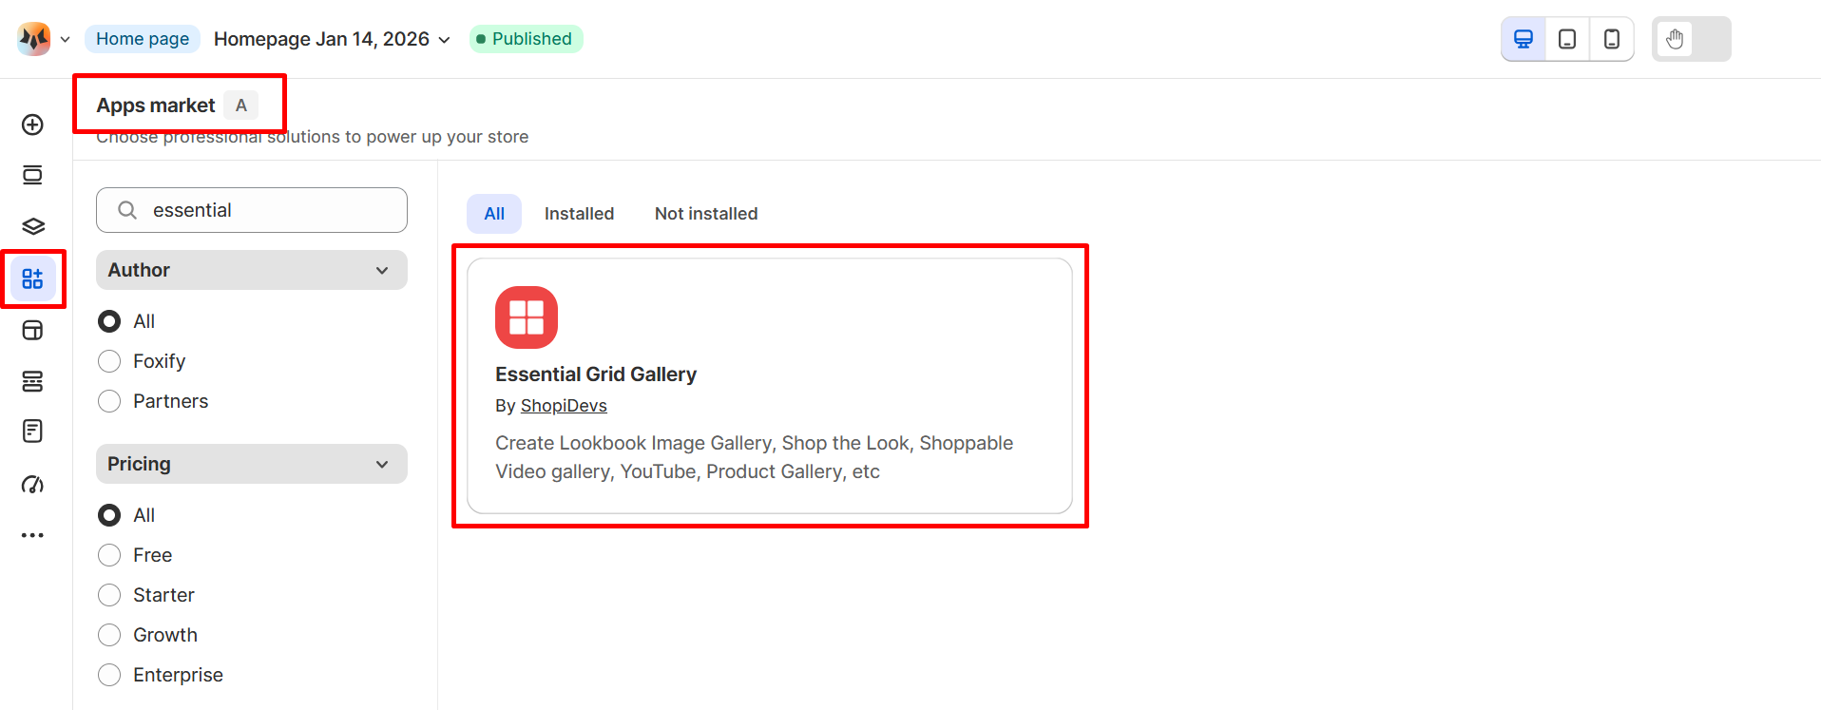Click the add element plus icon
Screen dimensions: 1821x710
32,125
